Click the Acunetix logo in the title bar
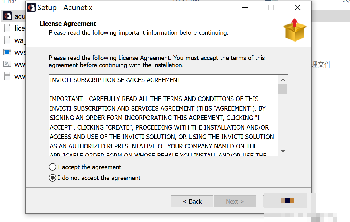350x222 pixels. point(31,8)
